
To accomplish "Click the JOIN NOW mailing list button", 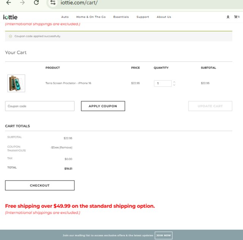I will (x=164, y=235).
